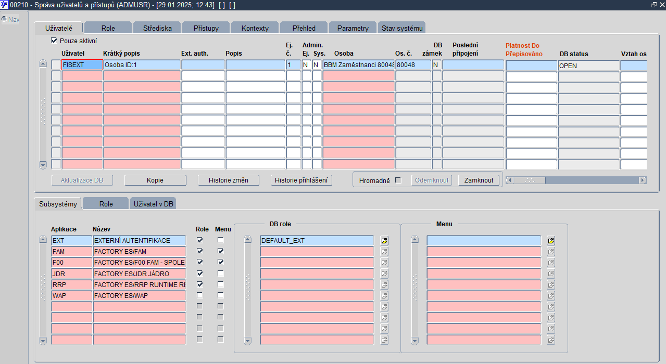Click the Platnost Do field of first row

coord(532,66)
